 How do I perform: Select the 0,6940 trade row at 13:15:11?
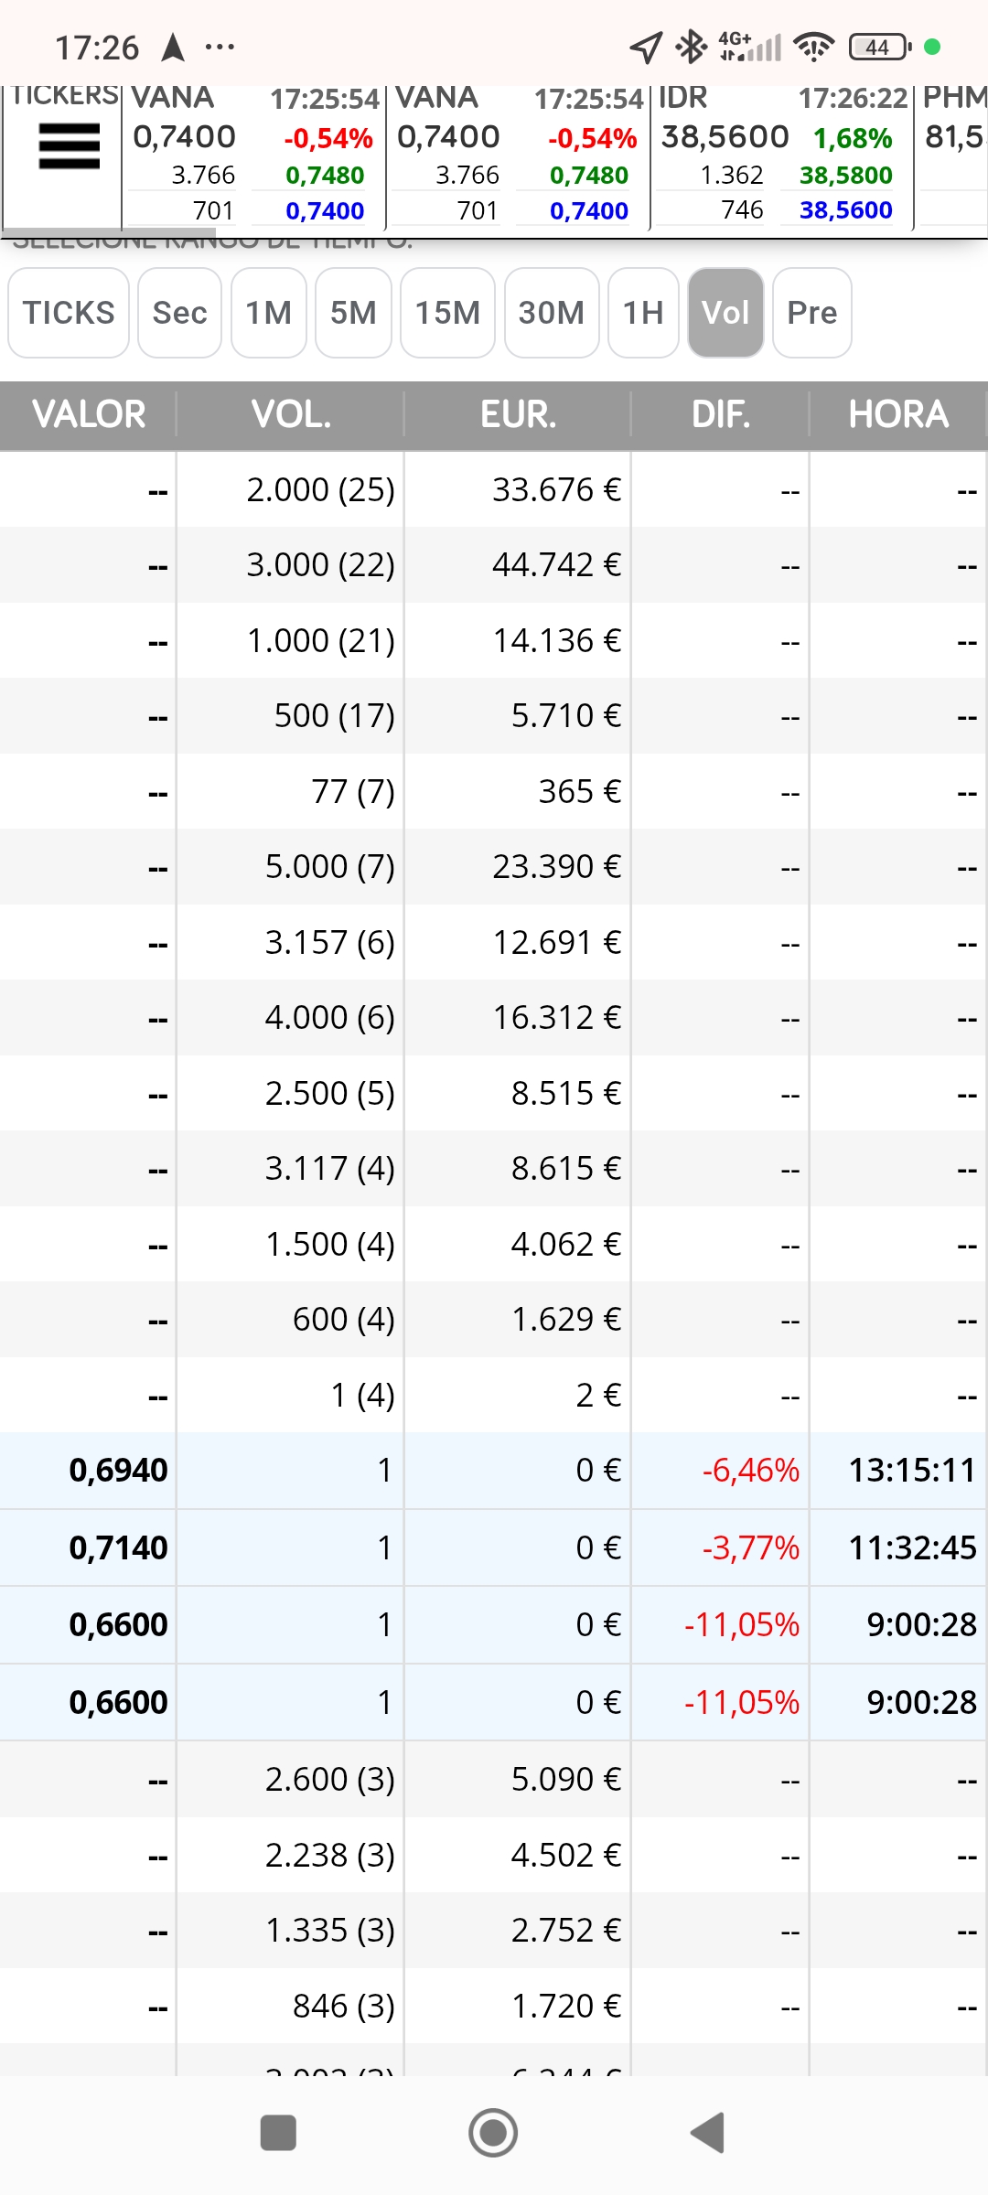pos(494,1471)
